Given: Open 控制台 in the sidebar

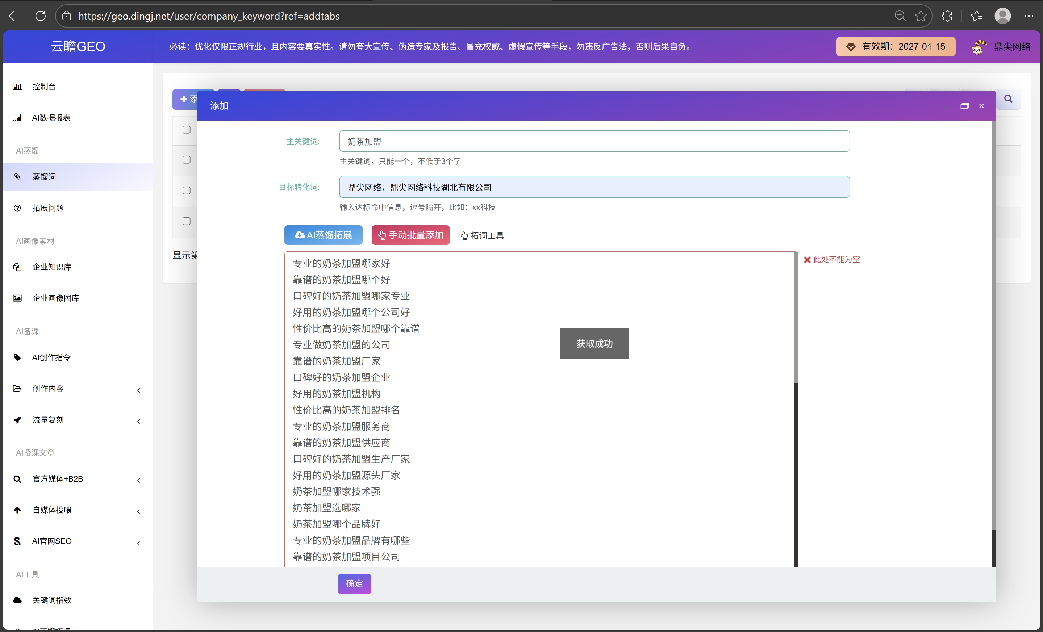Looking at the screenshot, I should [x=44, y=86].
